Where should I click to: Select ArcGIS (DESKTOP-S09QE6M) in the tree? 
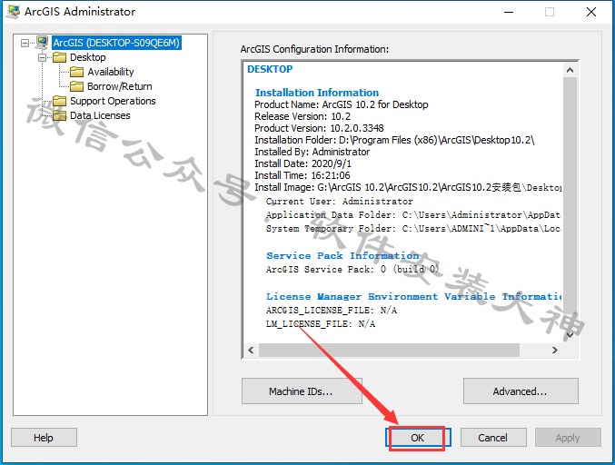(116, 43)
